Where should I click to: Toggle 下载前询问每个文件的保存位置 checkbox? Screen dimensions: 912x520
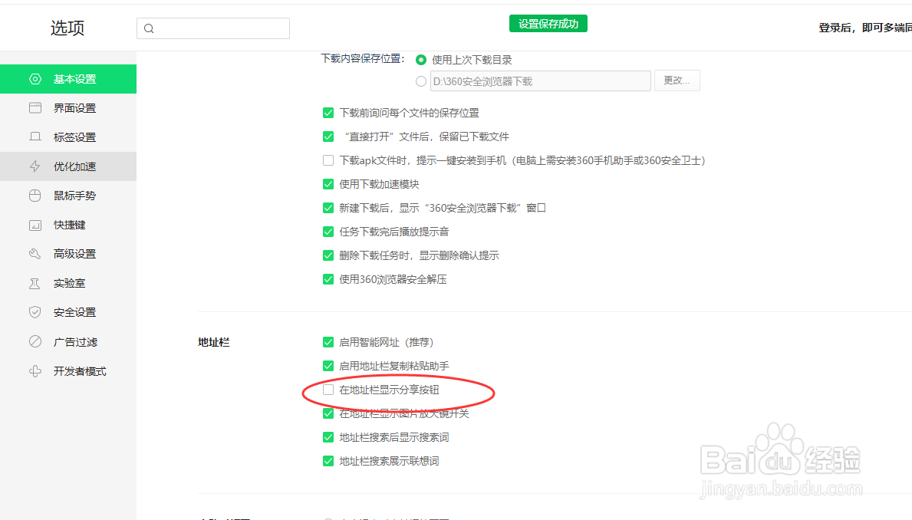click(328, 113)
